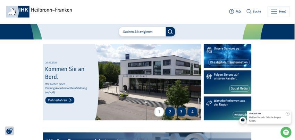Image resolution: width=295 pixels, height=140 pixels.
Task: Open the green chat bubble button
Action: click(286, 132)
